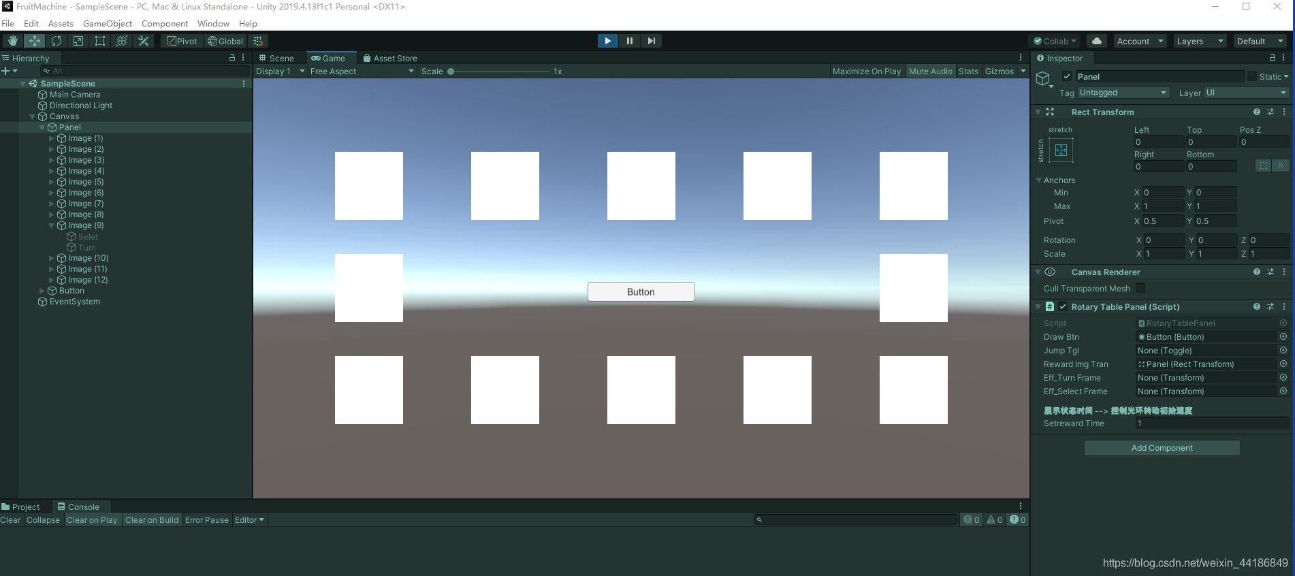Select the Scale tool

[x=78, y=41]
